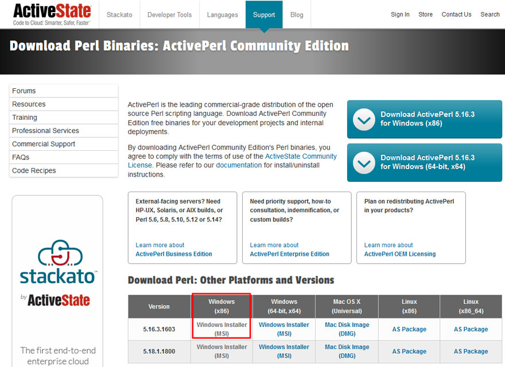
Task: Open Commercial Support in the sidebar
Action: coord(64,144)
